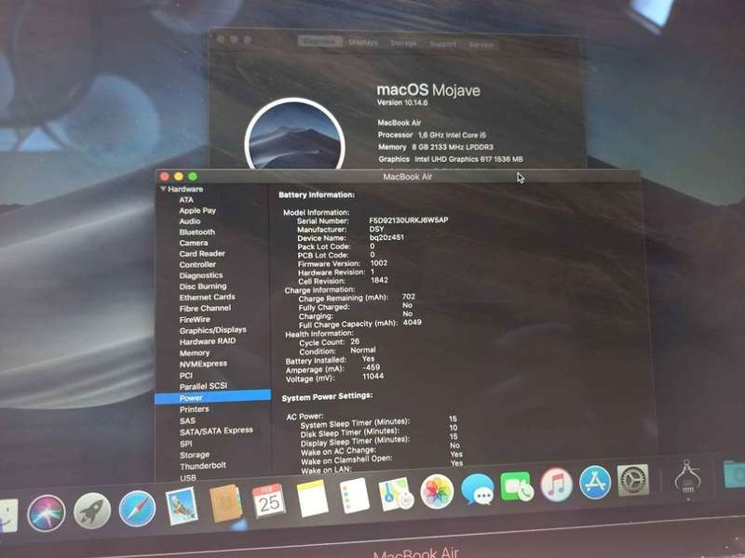745x558 pixels.
Task: Collapse the Hardware tree section
Action: pos(163,189)
